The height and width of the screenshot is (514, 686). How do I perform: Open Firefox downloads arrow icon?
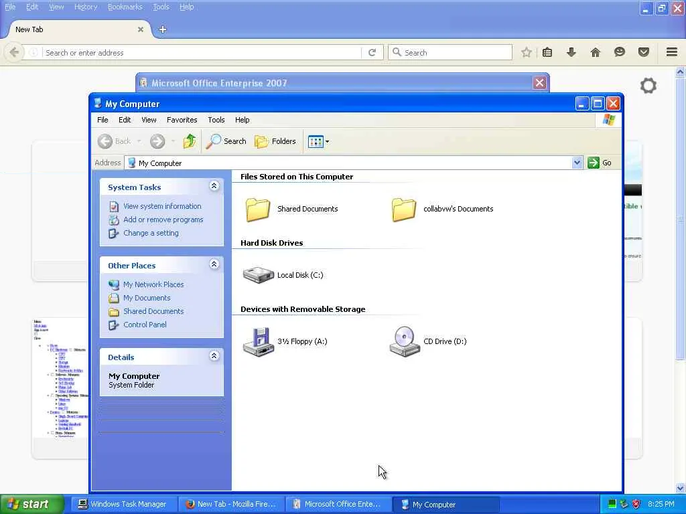click(571, 52)
